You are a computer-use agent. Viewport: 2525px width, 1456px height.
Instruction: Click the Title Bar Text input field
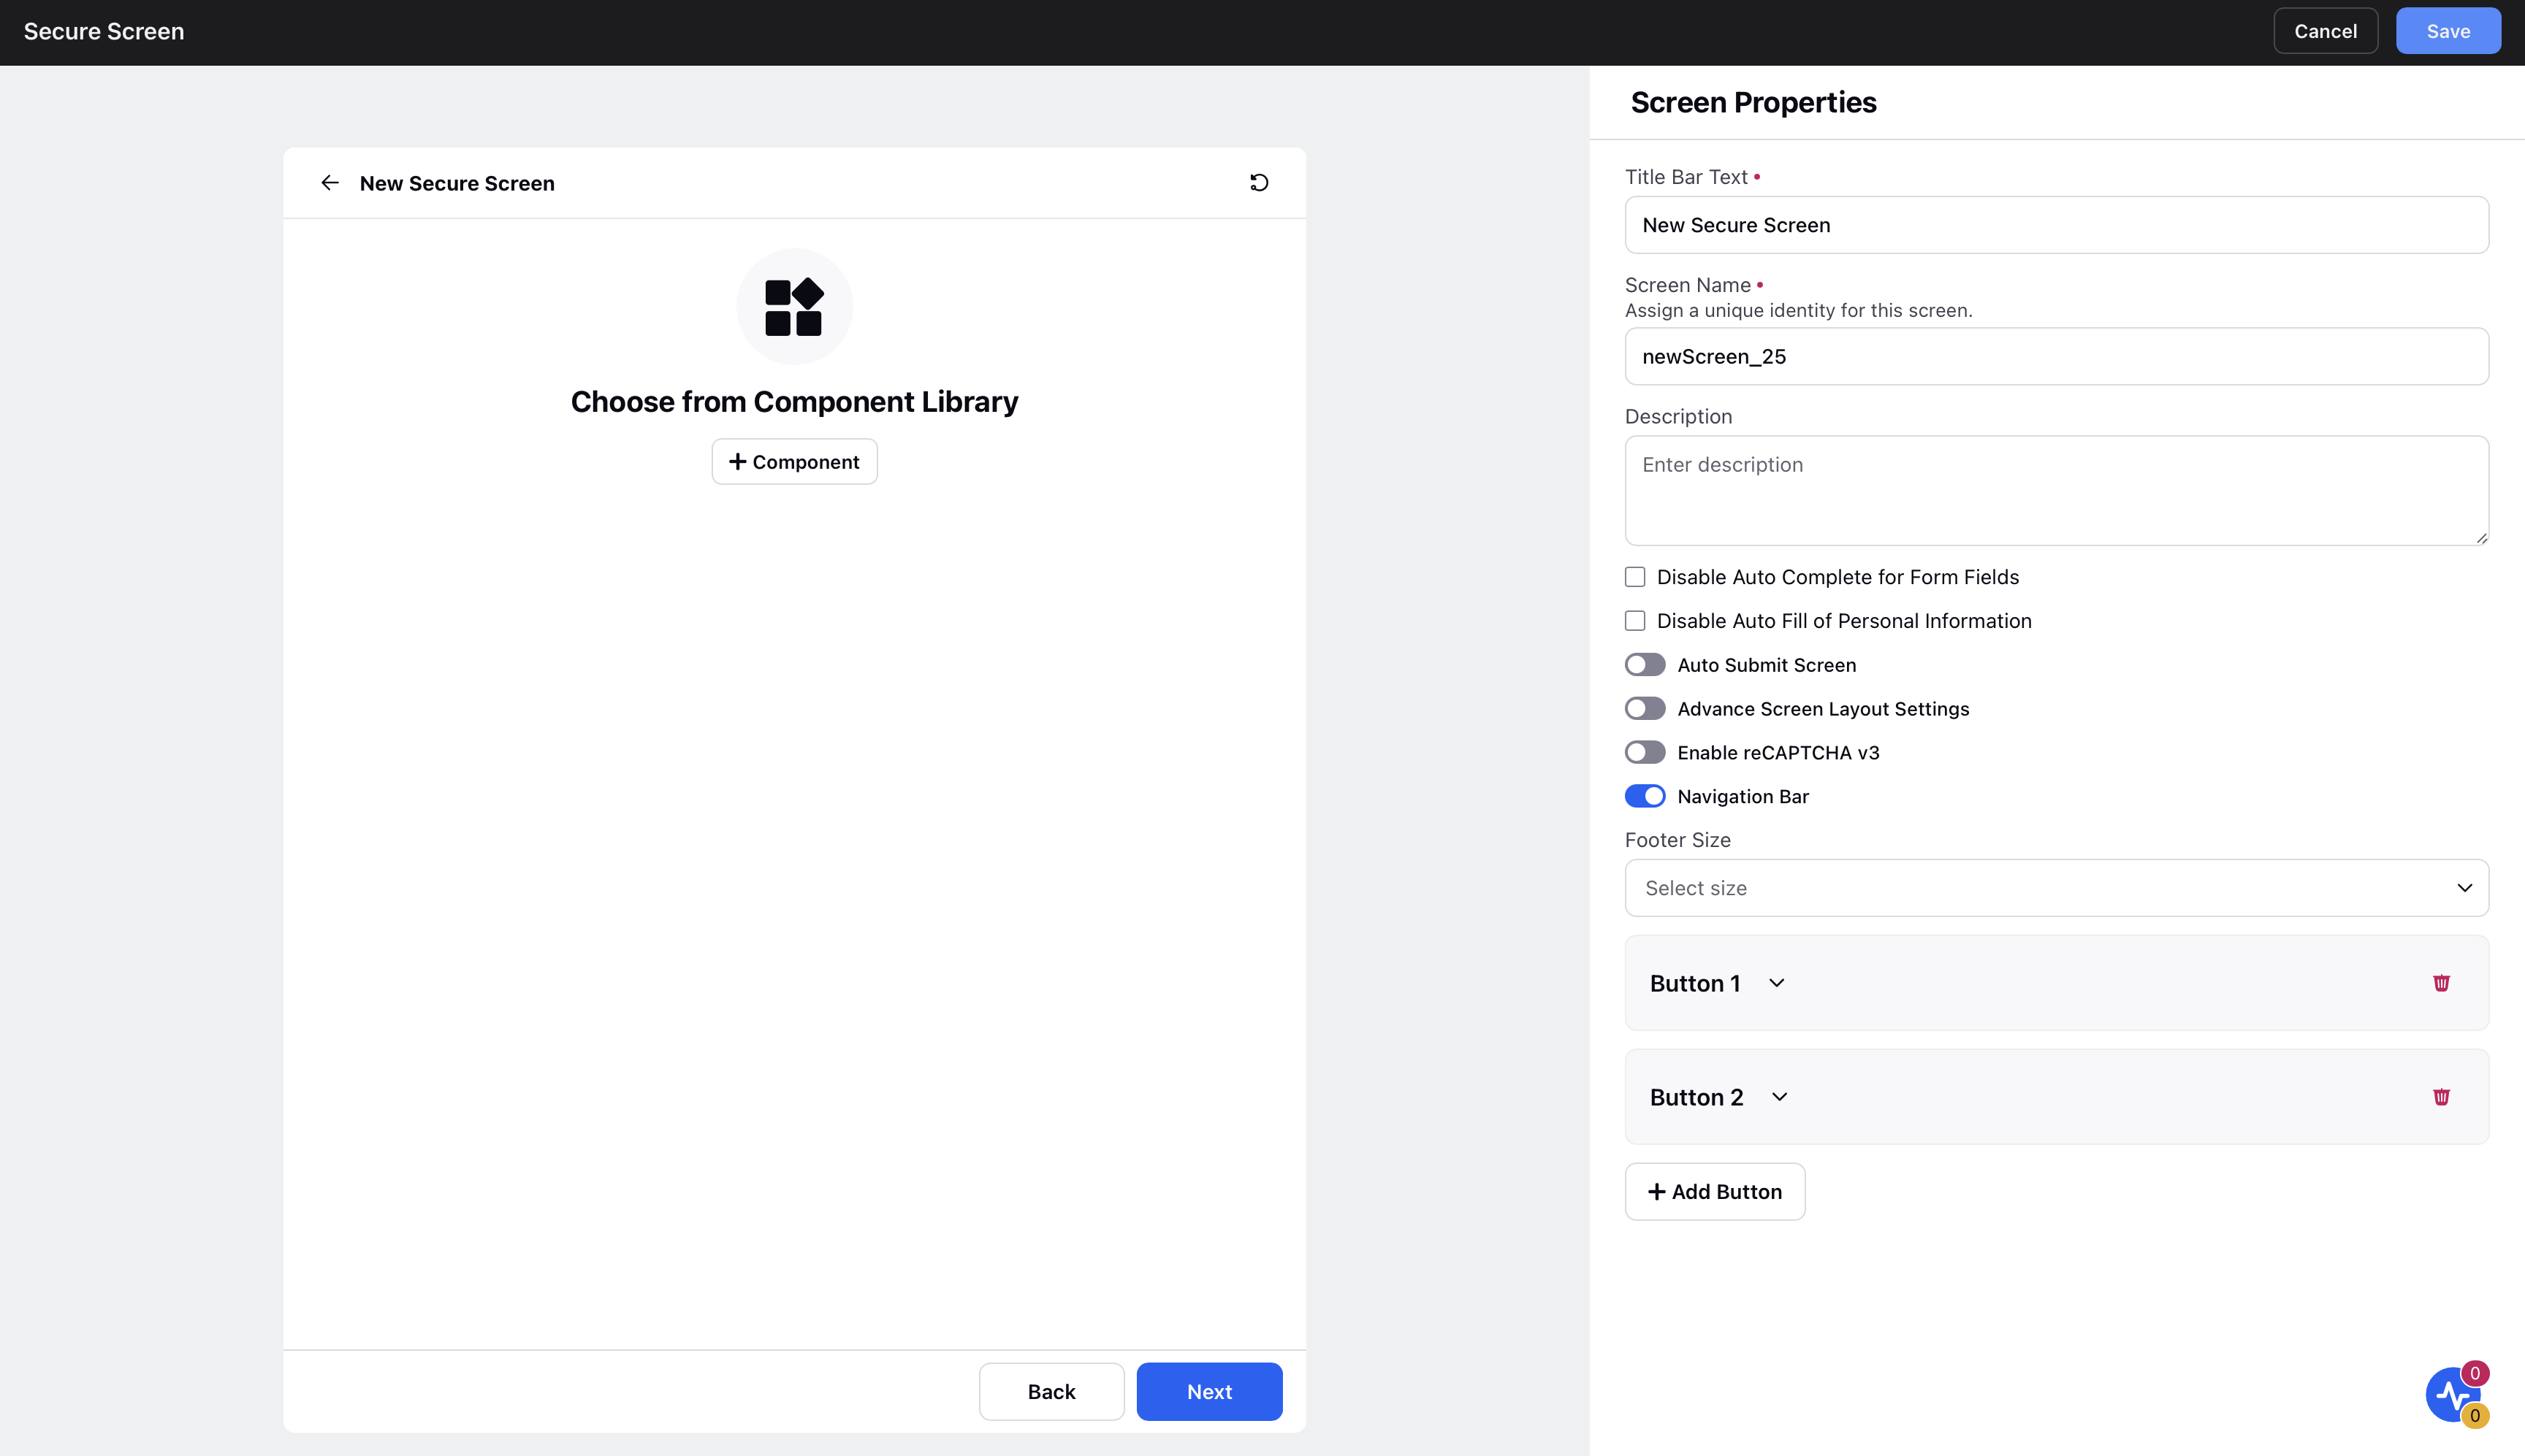[x=2056, y=225]
